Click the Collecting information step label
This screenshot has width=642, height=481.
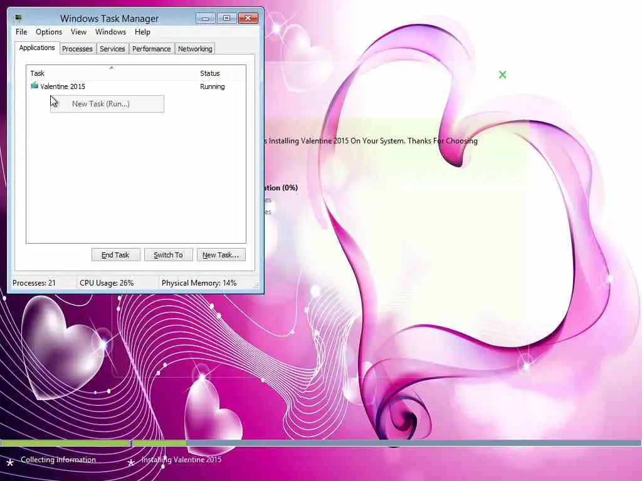coord(58,460)
